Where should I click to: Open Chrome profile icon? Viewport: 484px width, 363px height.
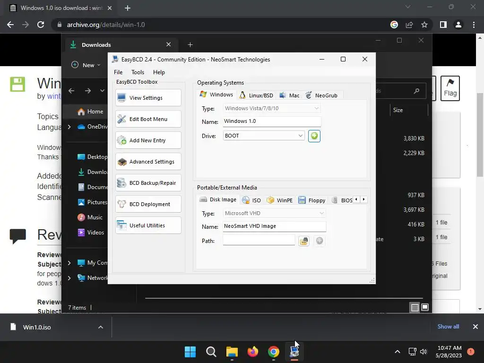pos(458,25)
